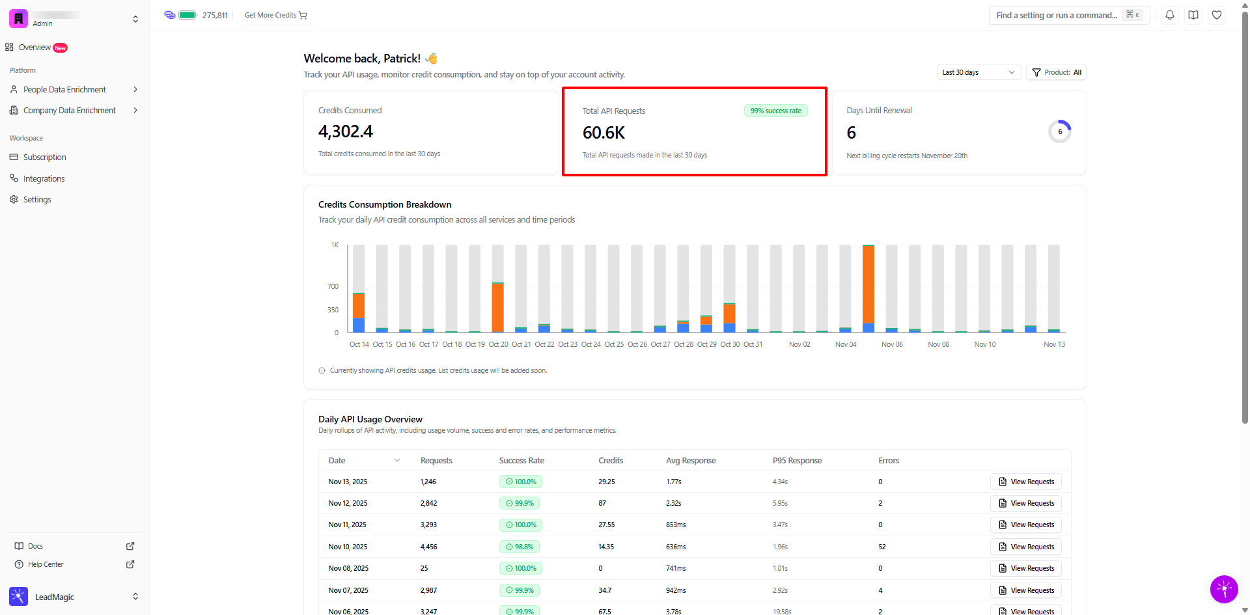Click the command search field
Viewport: 1250px width, 615px height.
(x=1056, y=15)
